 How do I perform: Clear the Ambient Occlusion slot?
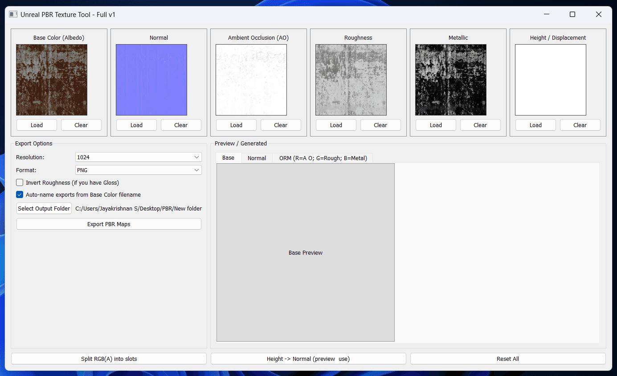[x=281, y=125]
